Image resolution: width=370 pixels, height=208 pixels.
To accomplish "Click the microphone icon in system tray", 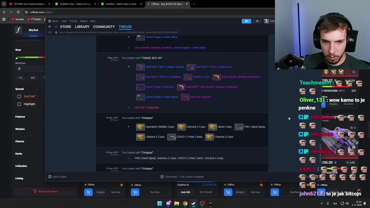I will pyautogui.click(x=328, y=204).
